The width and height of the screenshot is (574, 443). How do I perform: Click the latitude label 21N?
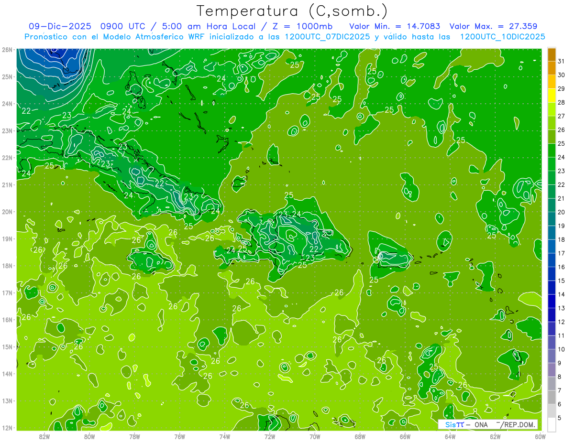pyautogui.click(x=7, y=184)
